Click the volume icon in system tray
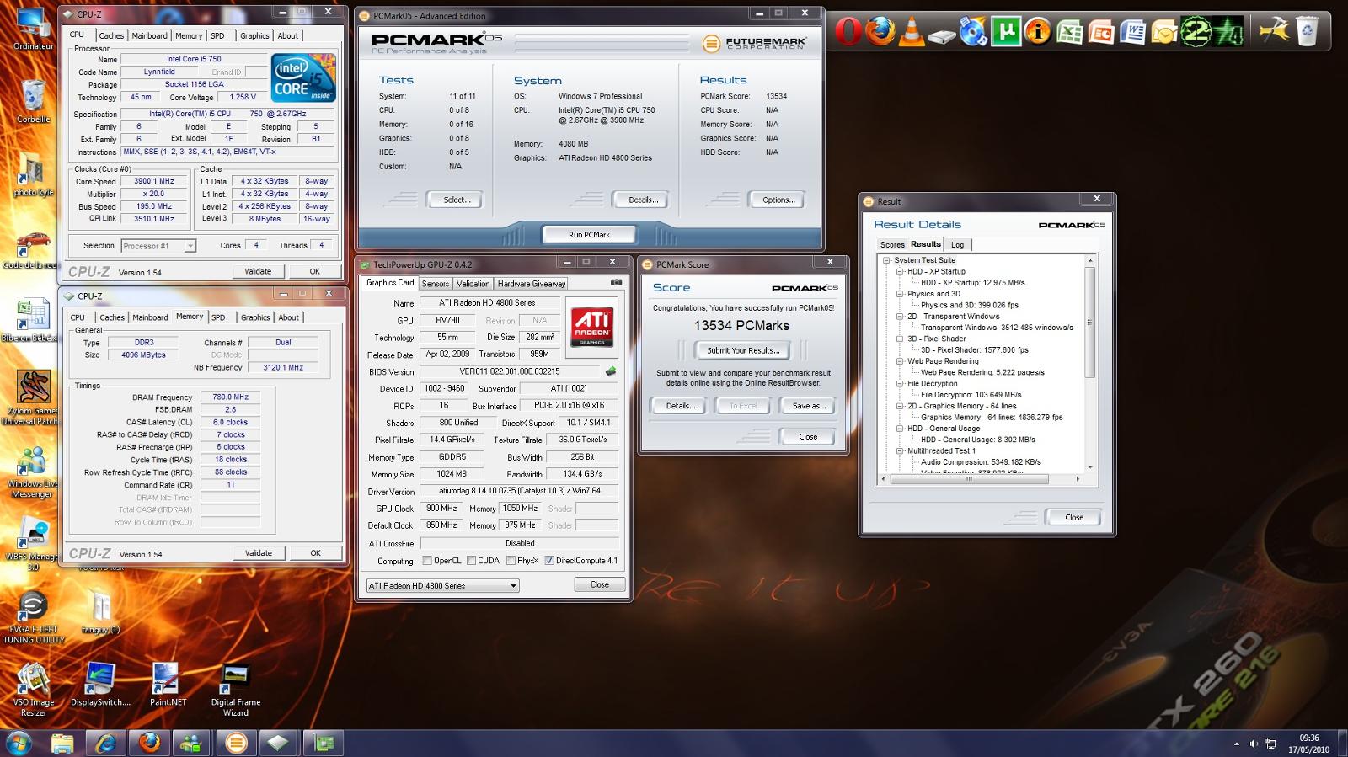This screenshot has width=1348, height=757. (x=1254, y=744)
